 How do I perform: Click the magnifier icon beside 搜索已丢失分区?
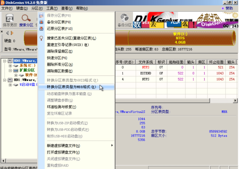[41, 38]
